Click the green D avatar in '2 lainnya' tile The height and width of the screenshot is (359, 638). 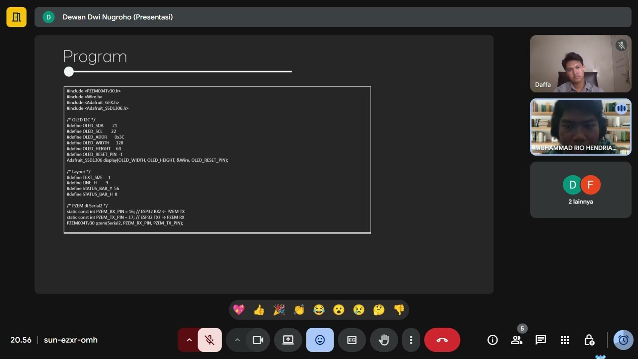572,185
